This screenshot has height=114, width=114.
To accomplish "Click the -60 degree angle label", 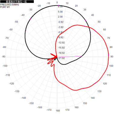I will [11, 30].
